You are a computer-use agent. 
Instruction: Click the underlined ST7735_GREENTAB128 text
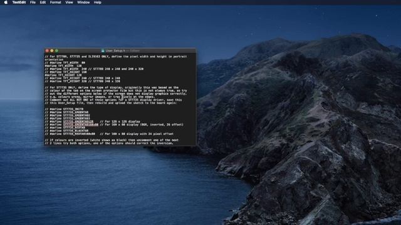78,122
